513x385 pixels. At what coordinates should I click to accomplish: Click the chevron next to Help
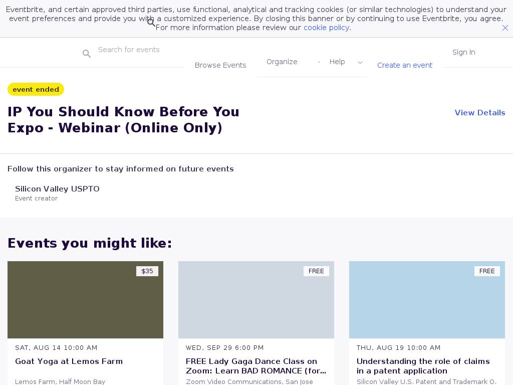[360, 63]
